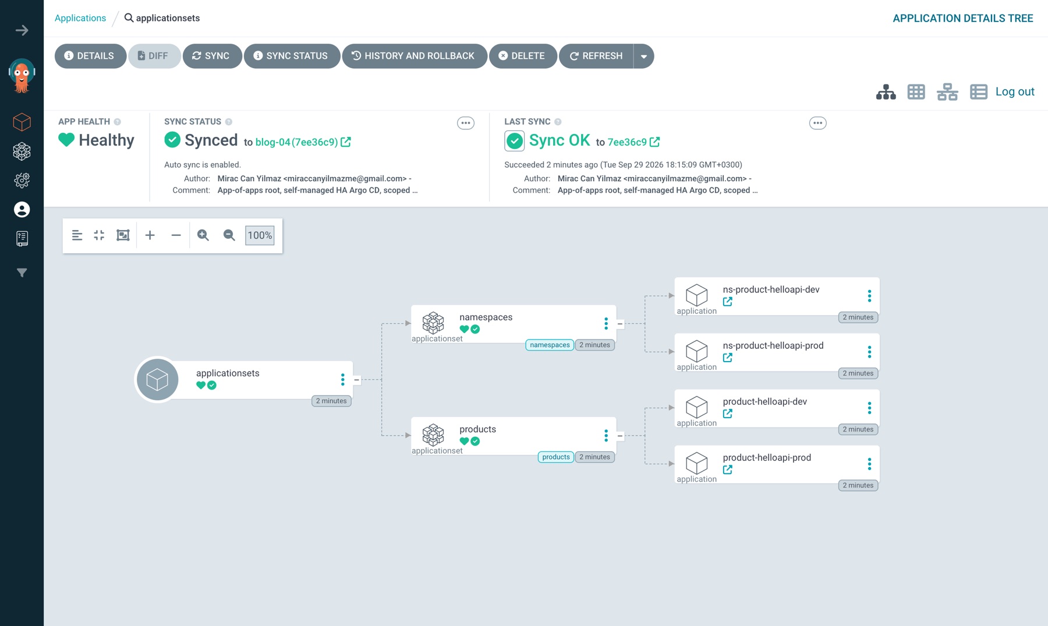This screenshot has width=1048, height=626.
Task: Open HISTORY AND ROLLBACK
Action: pyautogui.click(x=415, y=56)
